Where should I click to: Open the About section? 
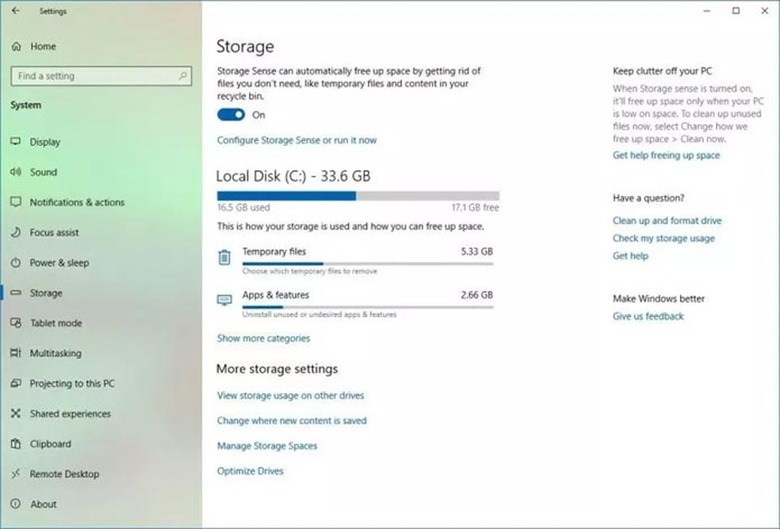(43, 504)
